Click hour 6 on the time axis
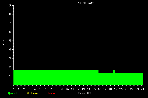The height and width of the screenshot is (98, 148). [x=46, y=89]
